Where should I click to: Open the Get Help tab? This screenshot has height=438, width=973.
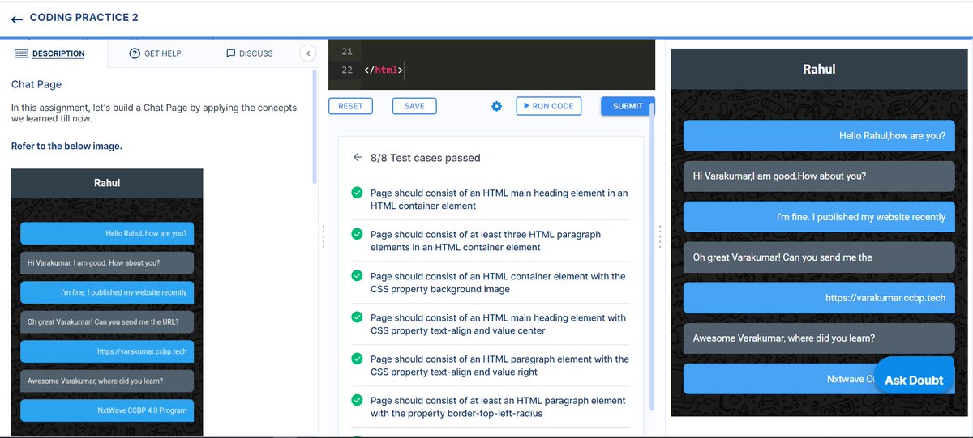tap(156, 53)
